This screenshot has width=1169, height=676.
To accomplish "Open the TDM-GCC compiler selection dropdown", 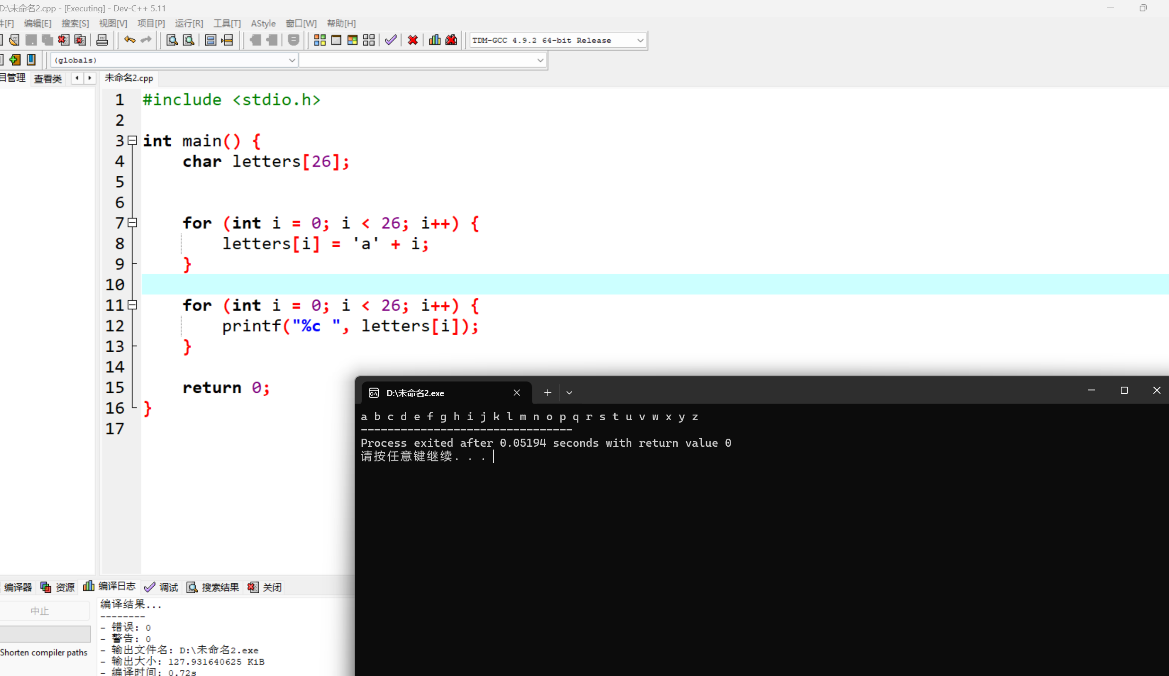I will pyautogui.click(x=640, y=41).
